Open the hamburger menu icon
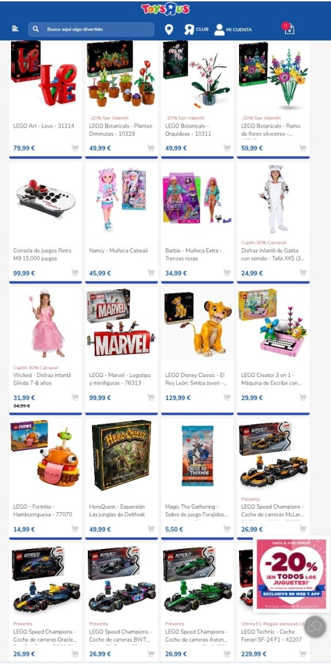The height and width of the screenshot is (664, 331). pyautogui.click(x=15, y=29)
